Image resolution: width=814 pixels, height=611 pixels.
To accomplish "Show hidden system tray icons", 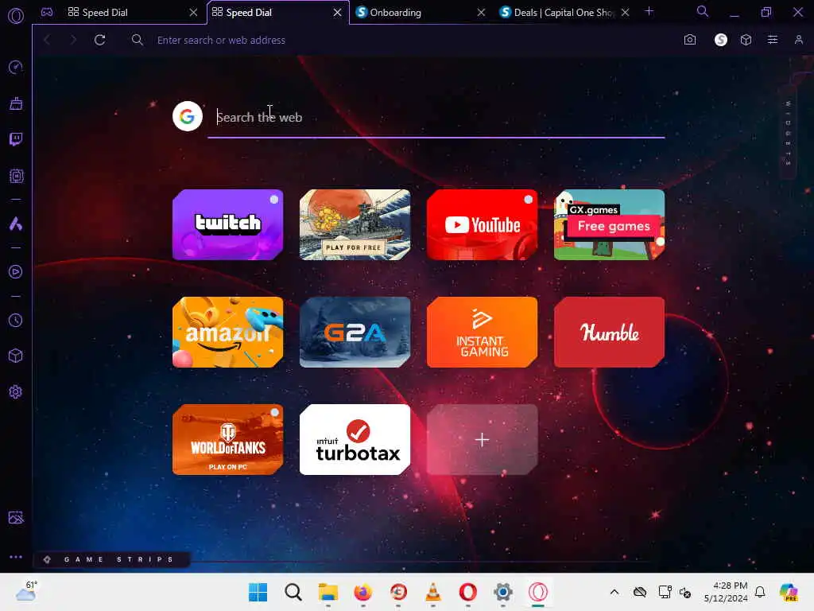I will click(614, 592).
